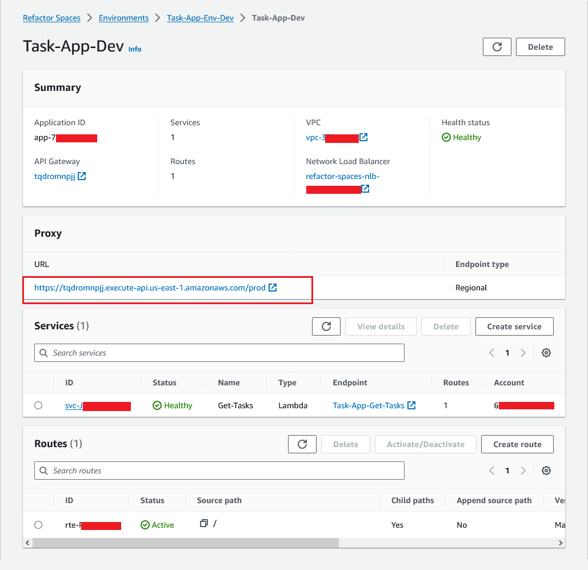The width and height of the screenshot is (588, 570).
Task: Click external icon of Network Load Balancer
Action: click(x=365, y=189)
